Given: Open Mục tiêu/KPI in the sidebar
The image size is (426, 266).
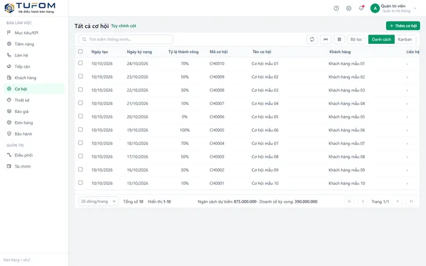Looking at the screenshot, I should (34, 33).
